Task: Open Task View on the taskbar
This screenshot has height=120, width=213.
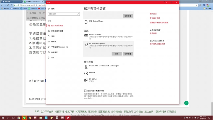Action: [x=13, y=118]
